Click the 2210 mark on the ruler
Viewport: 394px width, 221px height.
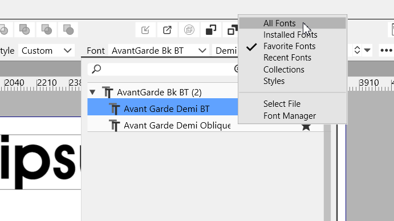[47, 83]
